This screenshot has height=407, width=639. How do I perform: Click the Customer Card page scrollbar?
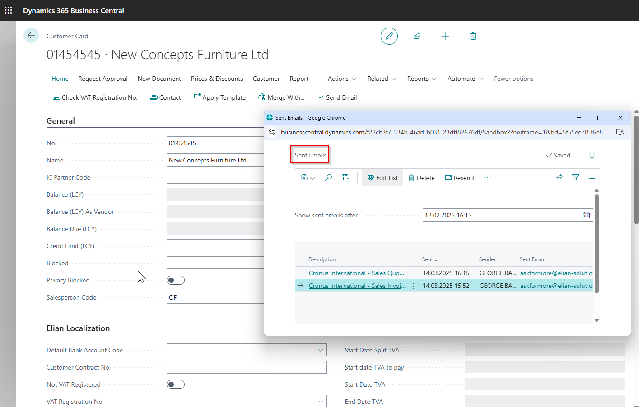(x=636, y=169)
